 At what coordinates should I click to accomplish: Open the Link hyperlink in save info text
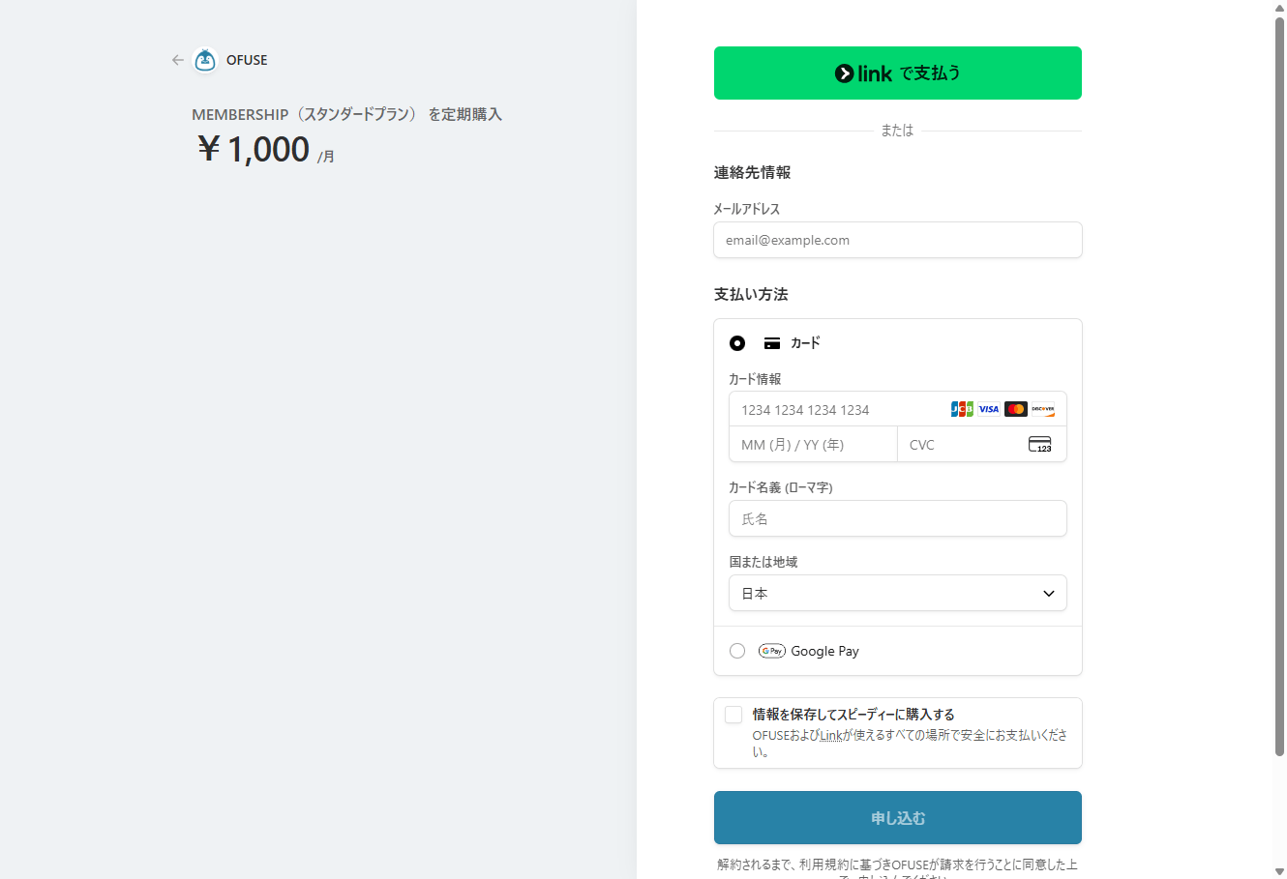831,736
